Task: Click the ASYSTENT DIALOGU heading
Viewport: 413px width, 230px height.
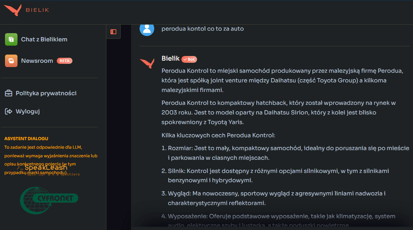Action: (x=26, y=139)
